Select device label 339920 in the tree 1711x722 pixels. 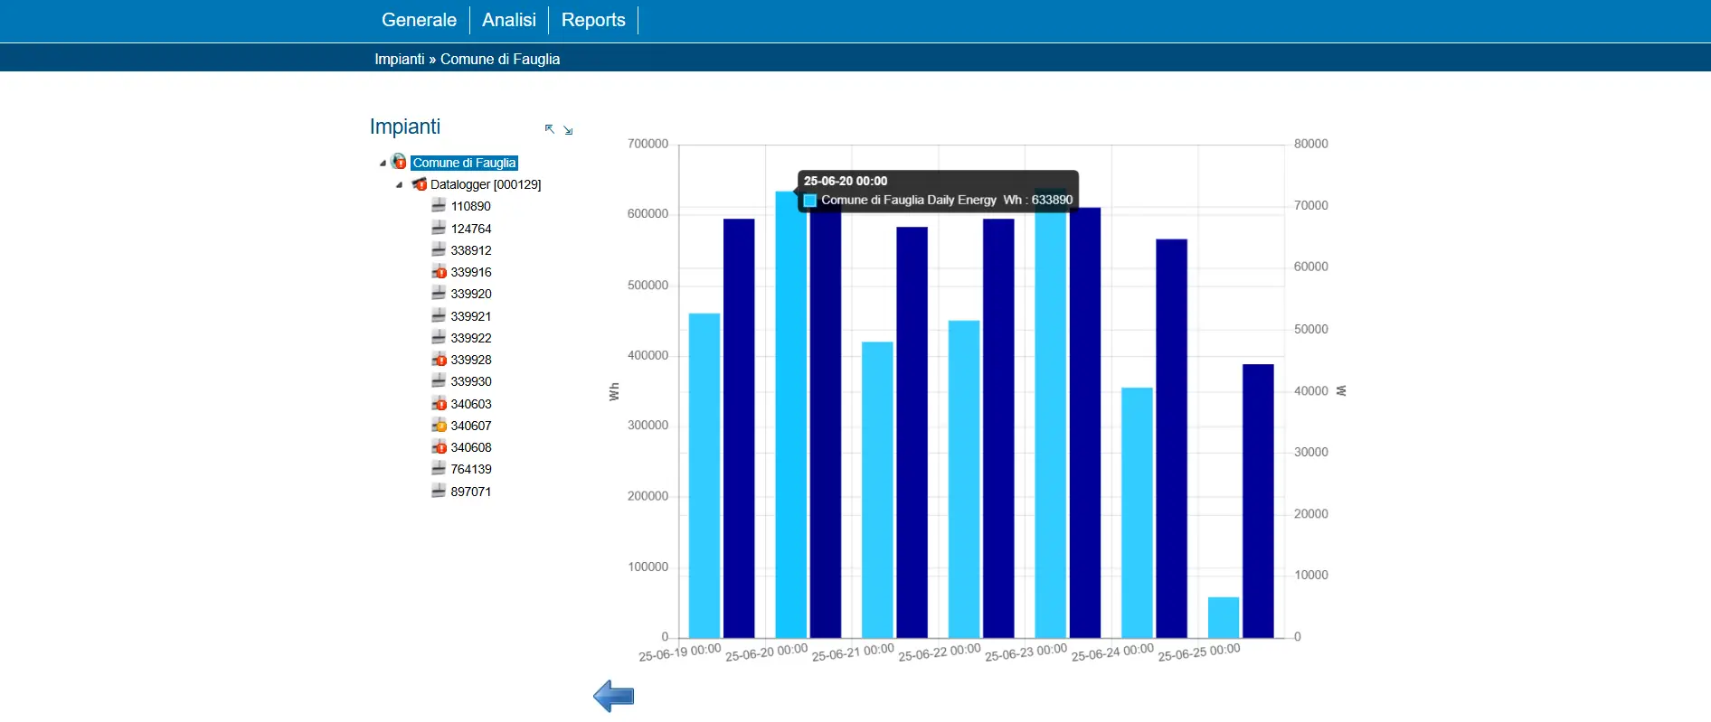(471, 294)
